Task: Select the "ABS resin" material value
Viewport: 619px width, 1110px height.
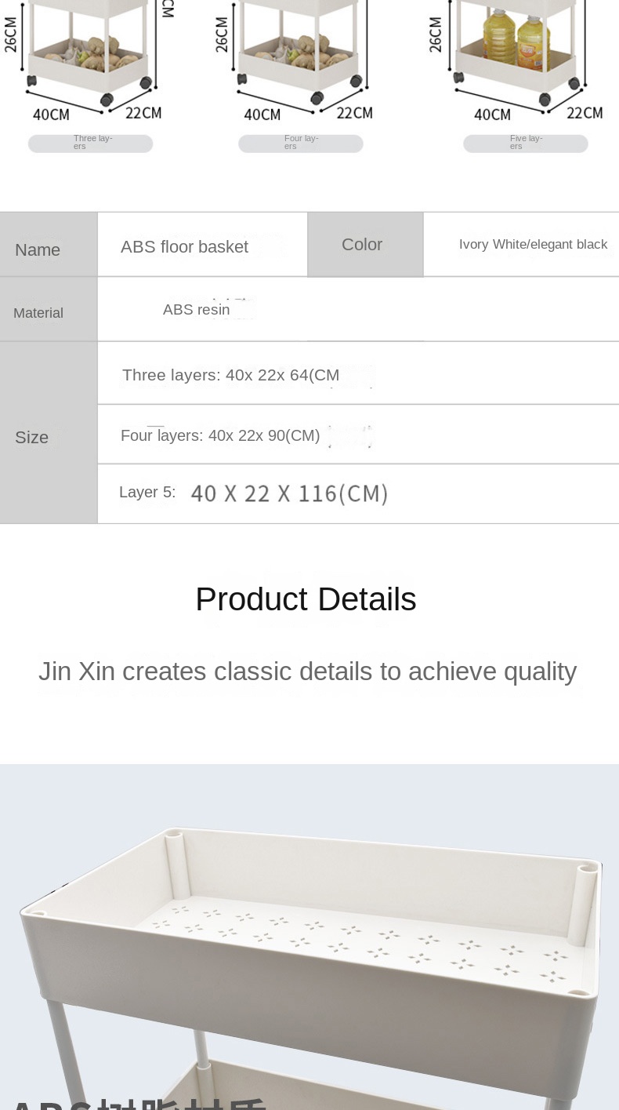Action: tap(197, 310)
